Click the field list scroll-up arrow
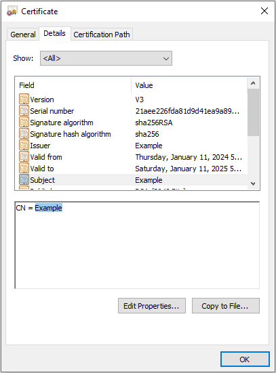Viewport: 276px width, 373px height. (253, 83)
